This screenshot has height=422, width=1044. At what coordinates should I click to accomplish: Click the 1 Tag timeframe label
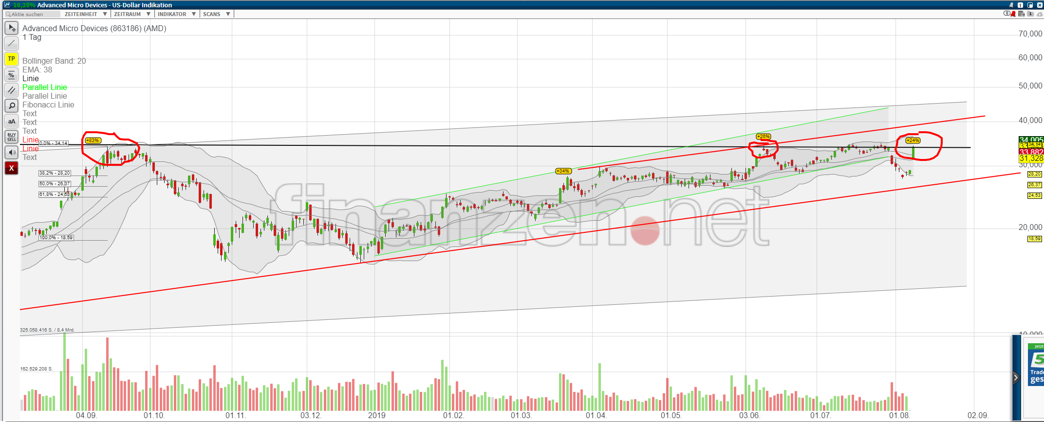32,37
